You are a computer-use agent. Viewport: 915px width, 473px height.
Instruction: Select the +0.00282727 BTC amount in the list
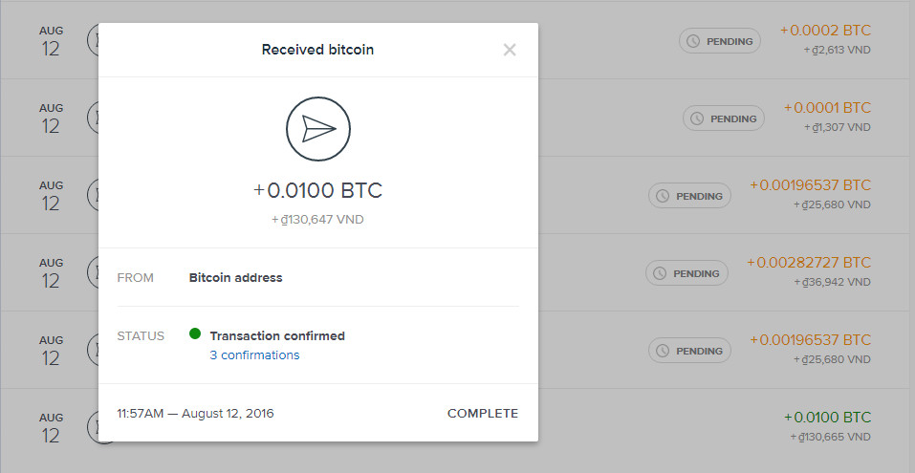coord(809,263)
